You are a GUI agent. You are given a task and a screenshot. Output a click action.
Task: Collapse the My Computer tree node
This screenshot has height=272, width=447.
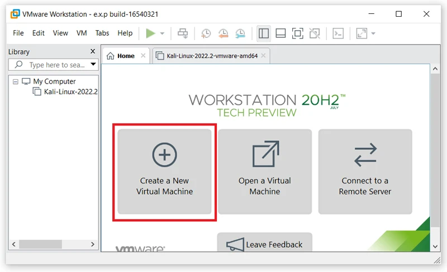[x=16, y=82]
